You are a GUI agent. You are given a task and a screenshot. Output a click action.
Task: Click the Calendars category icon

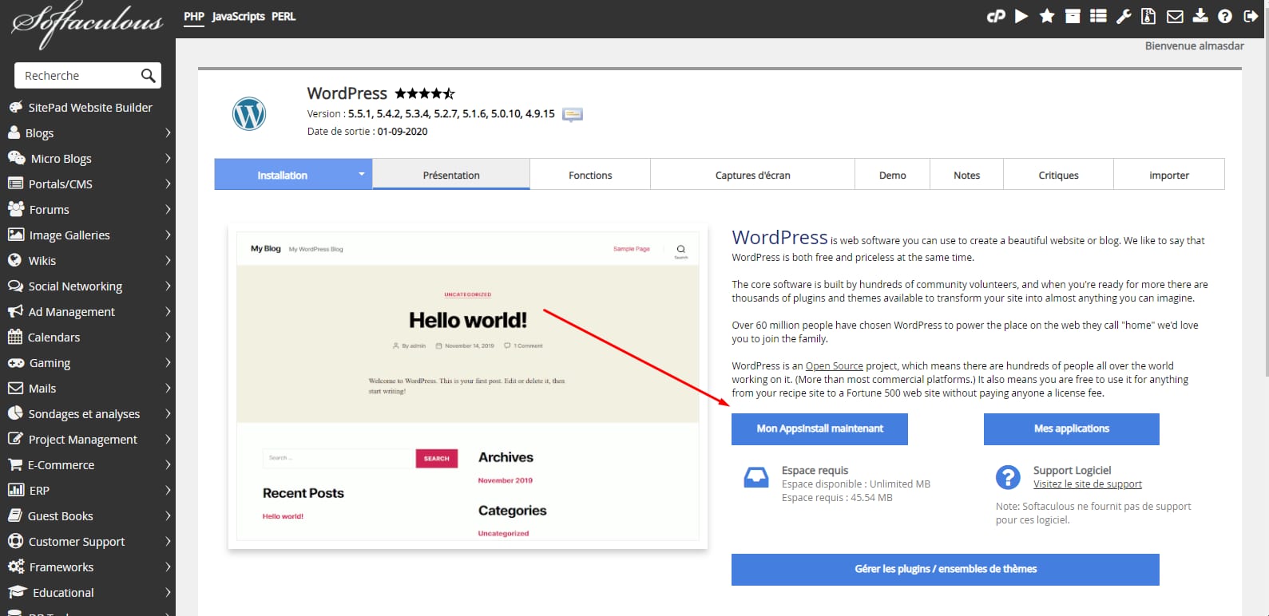pyautogui.click(x=14, y=337)
